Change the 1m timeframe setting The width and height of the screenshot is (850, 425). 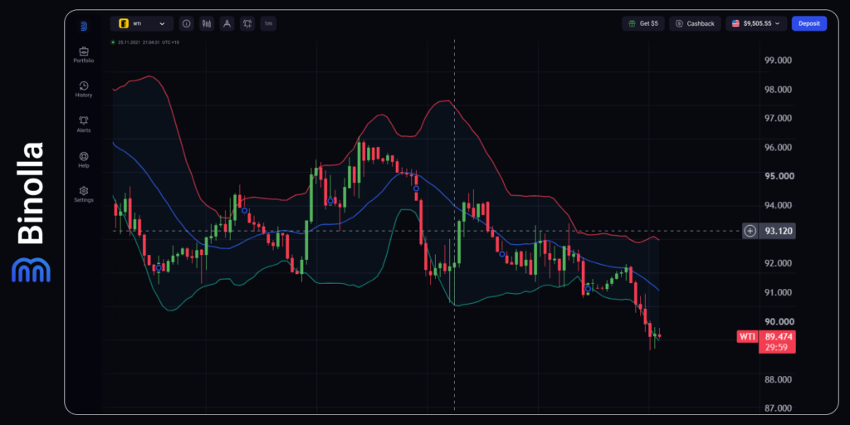click(268, 24)
